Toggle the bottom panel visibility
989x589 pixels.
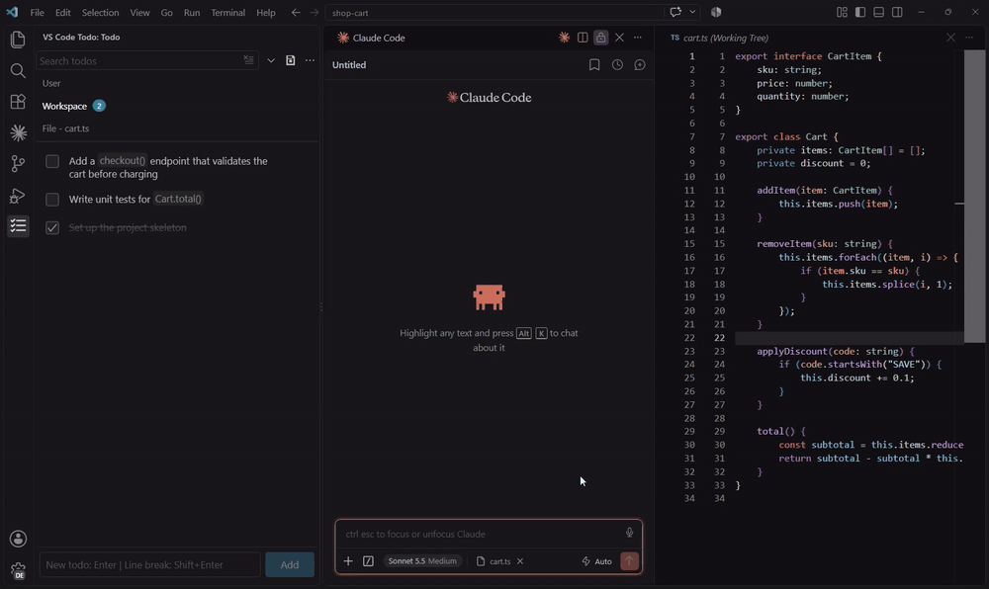coord(878,12)
